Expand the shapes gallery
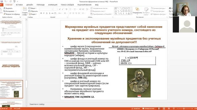The image size is (197, 110). click(131, 14)
